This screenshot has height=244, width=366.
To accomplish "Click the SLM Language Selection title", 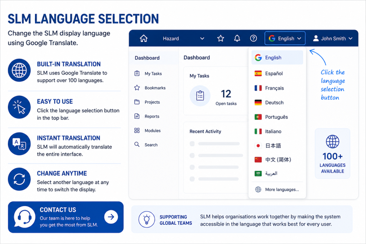I will (83, 19).
